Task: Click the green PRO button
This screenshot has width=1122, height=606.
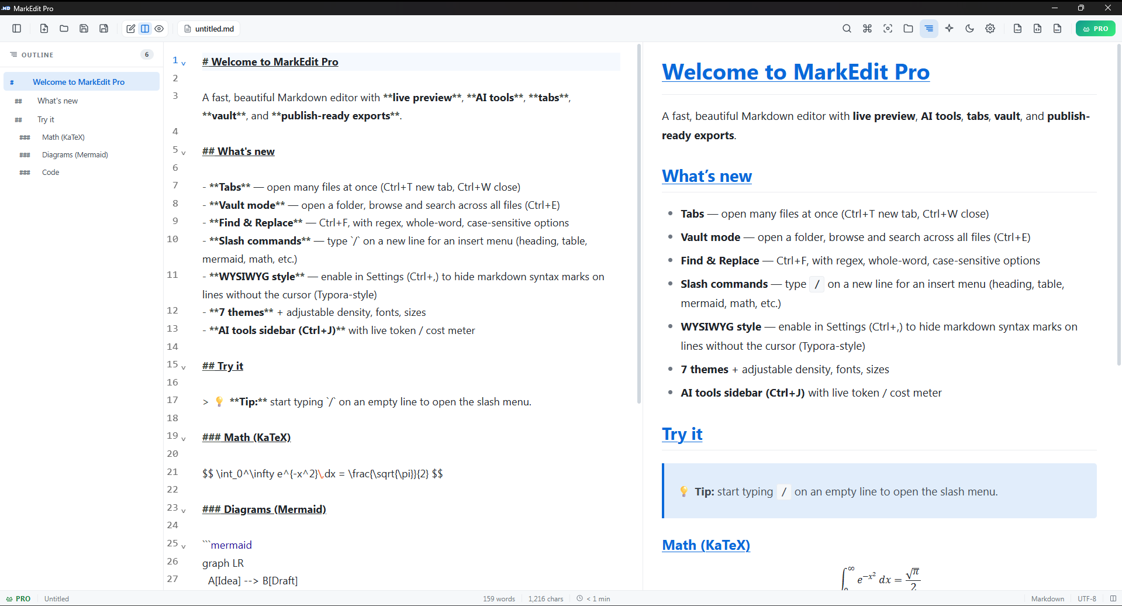Action: 1095,29
